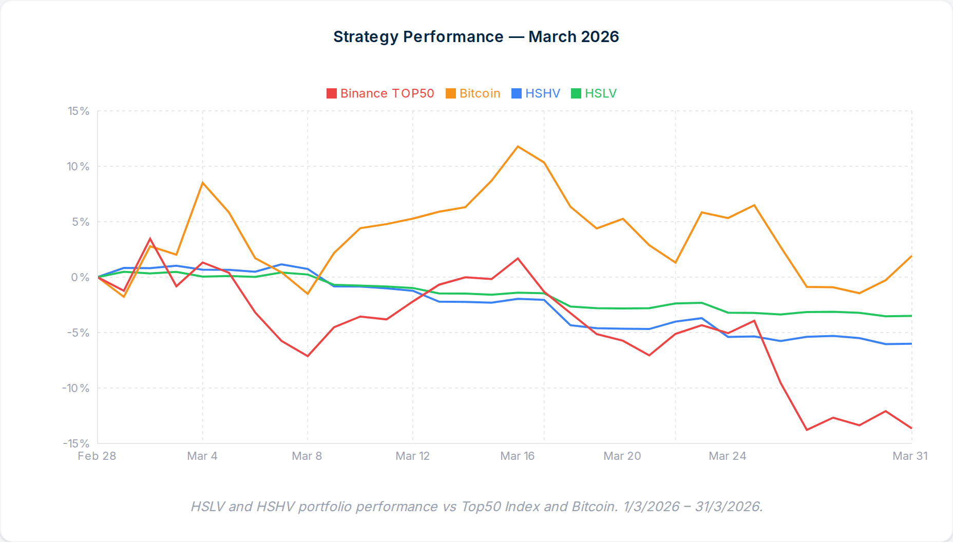The height and width of the screenshot is (543, 953).
Task: Click the 15% y-axis label
Action: 79,111
